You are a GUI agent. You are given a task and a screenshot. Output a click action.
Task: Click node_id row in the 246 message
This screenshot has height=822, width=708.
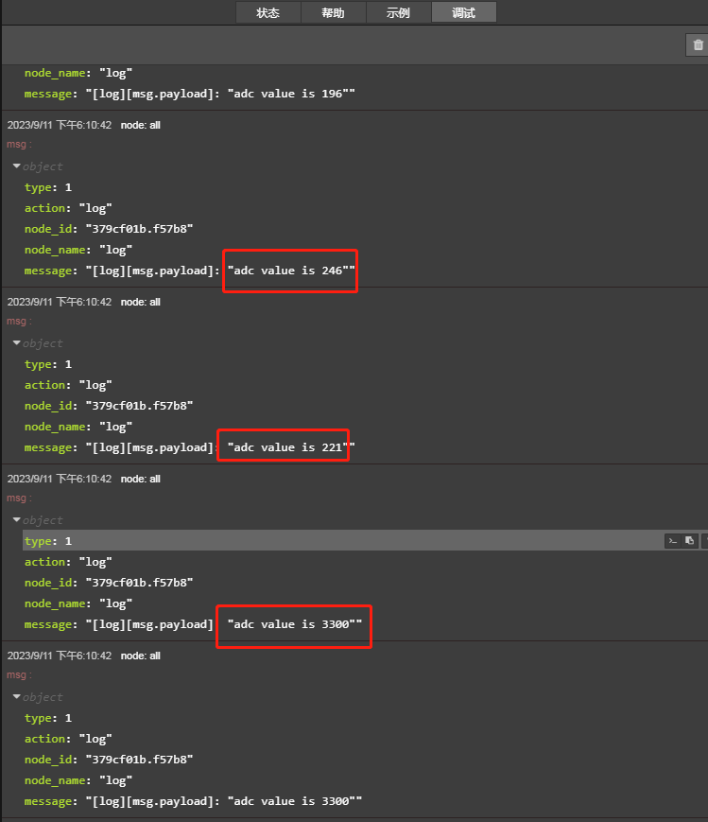click(109, 229)
